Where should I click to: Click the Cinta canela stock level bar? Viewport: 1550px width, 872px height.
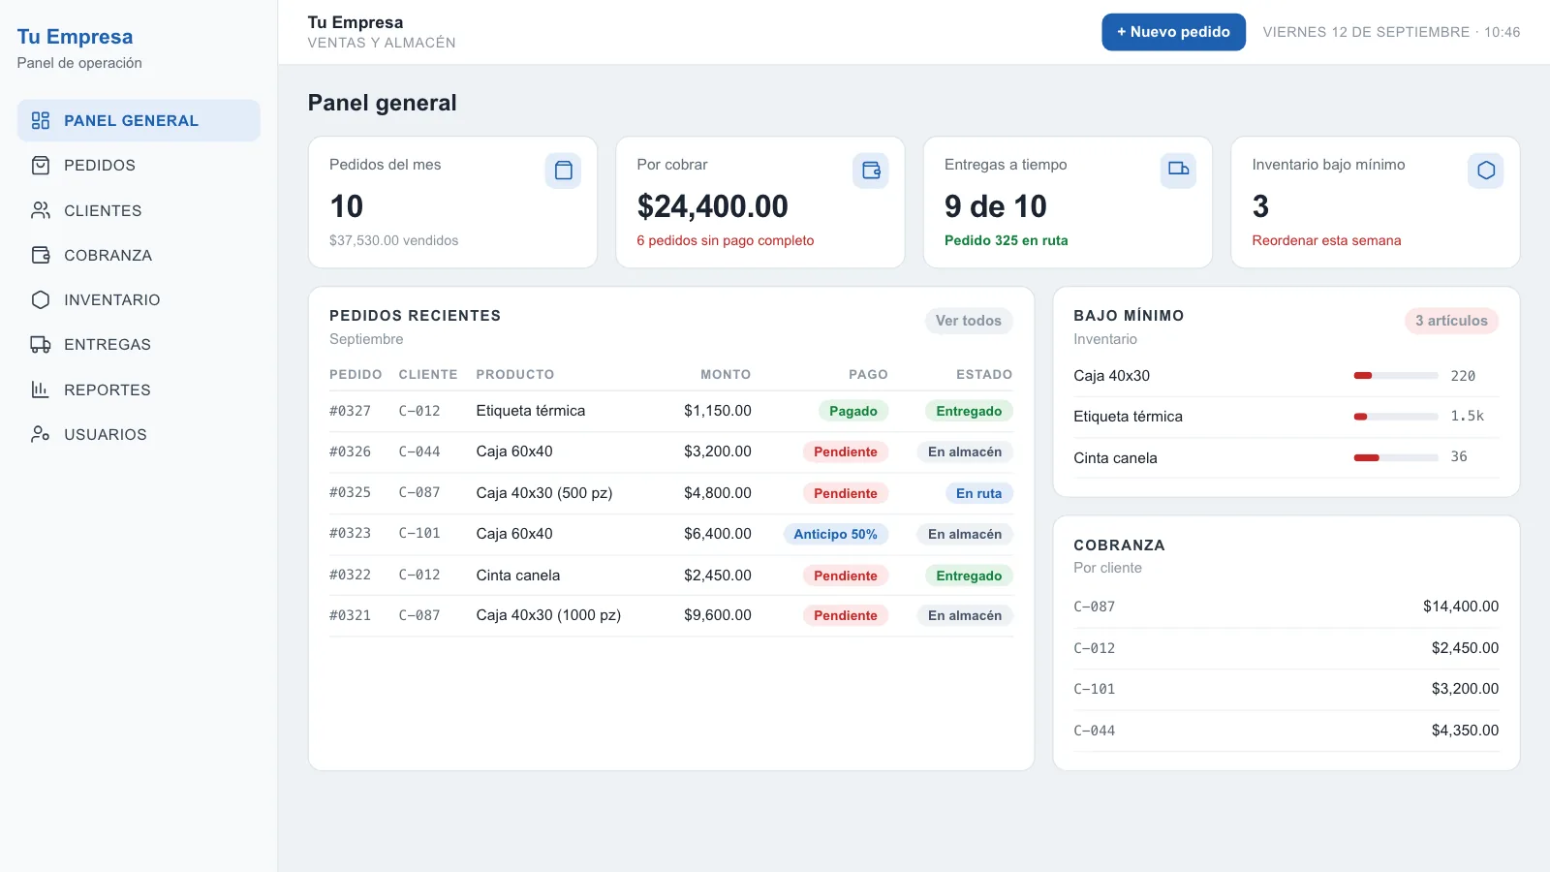coord(1396,457)
